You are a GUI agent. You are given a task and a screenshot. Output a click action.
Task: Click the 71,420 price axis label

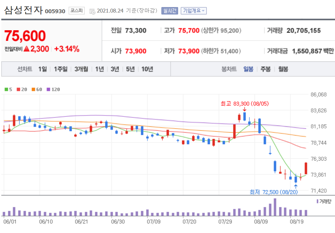319,191
